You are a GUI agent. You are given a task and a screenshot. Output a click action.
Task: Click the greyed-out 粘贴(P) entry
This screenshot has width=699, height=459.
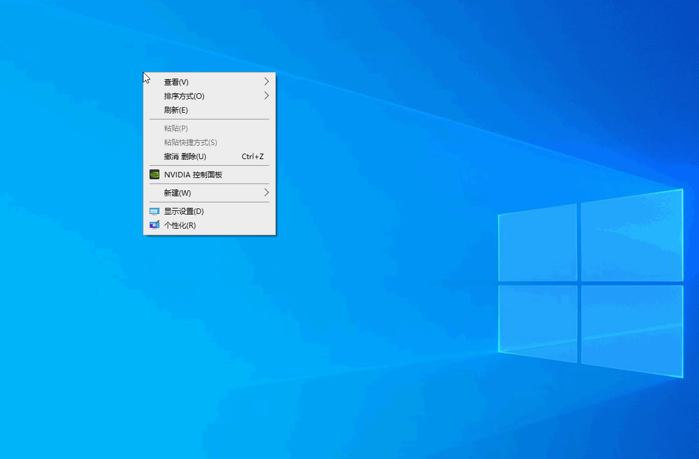pyautogui.click(x=176, y=128)
